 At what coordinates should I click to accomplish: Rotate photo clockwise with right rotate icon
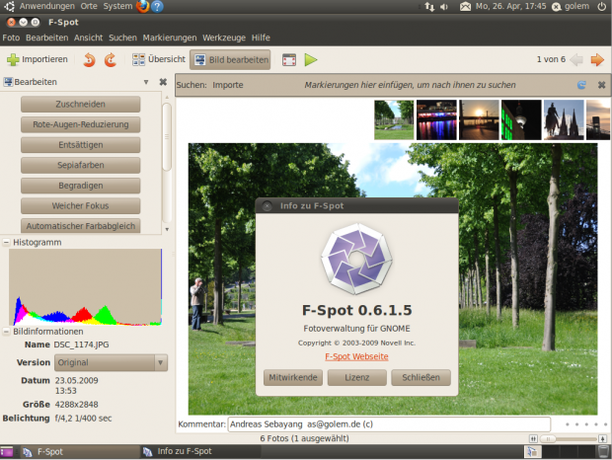[111, 60]
